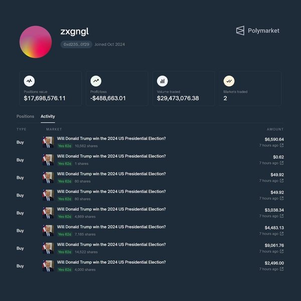
Task: Click the Profit/loss trending arrow icon
Action: click(96, 81)
